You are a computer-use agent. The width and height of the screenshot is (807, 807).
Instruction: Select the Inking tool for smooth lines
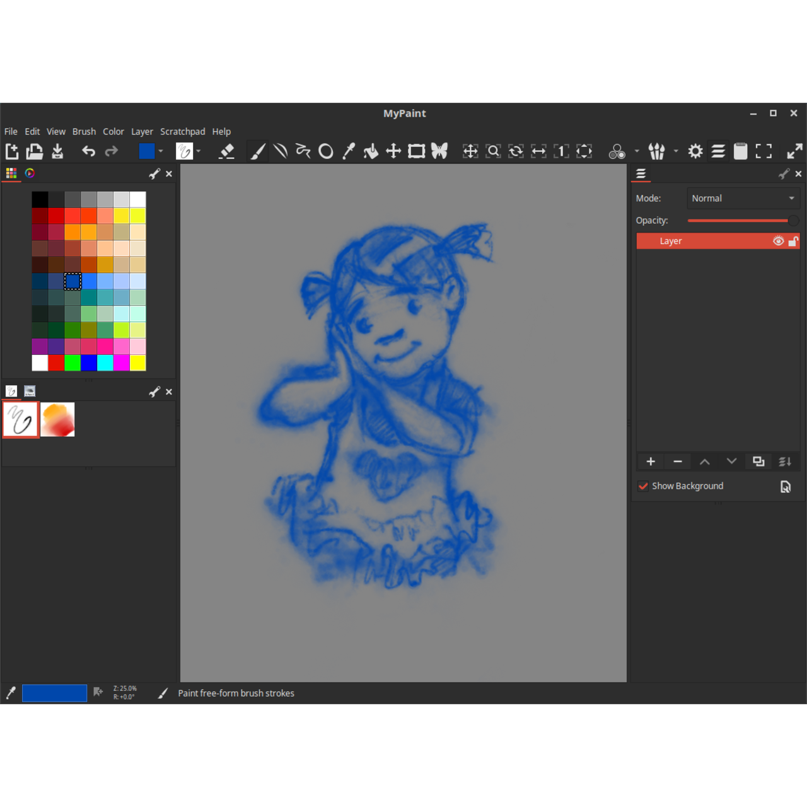tap(280, 151)
